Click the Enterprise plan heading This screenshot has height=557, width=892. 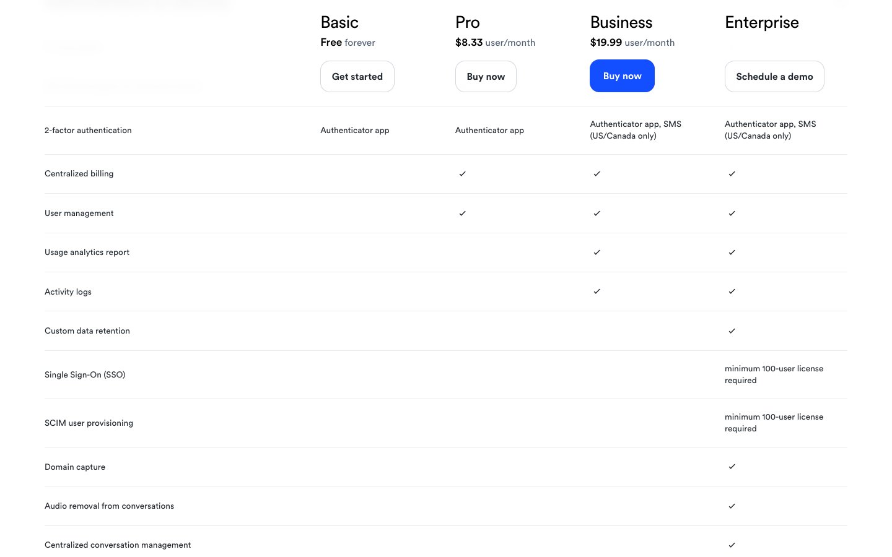[761, 23]
